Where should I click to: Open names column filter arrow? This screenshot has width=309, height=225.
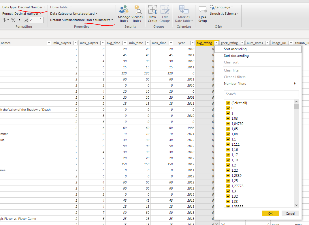click(49, 43)
